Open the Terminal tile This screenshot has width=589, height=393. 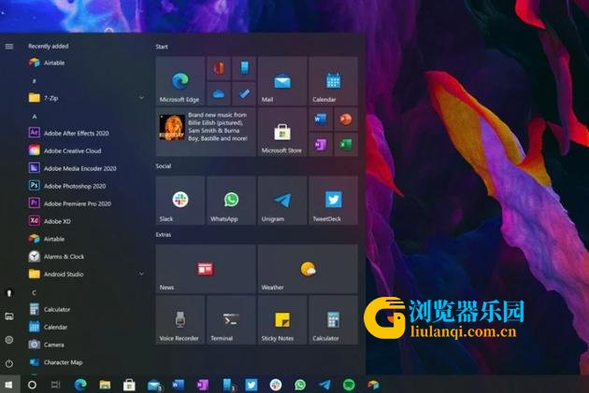pos(232,319)
